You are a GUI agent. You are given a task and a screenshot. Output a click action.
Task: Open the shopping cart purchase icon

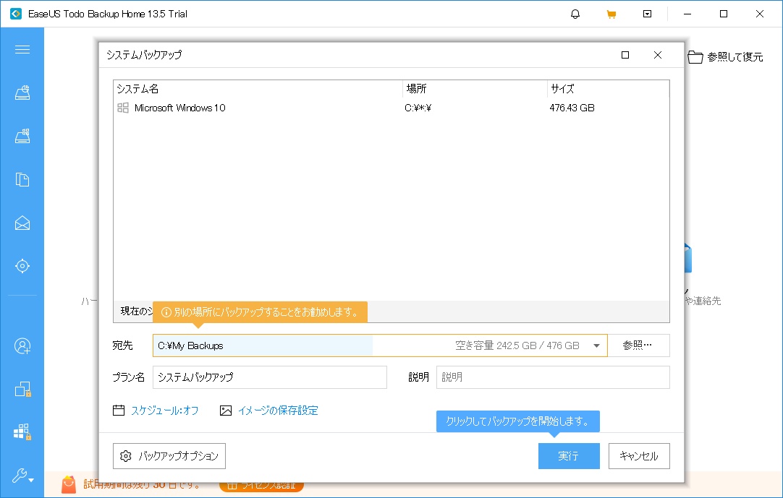point(611,14)
